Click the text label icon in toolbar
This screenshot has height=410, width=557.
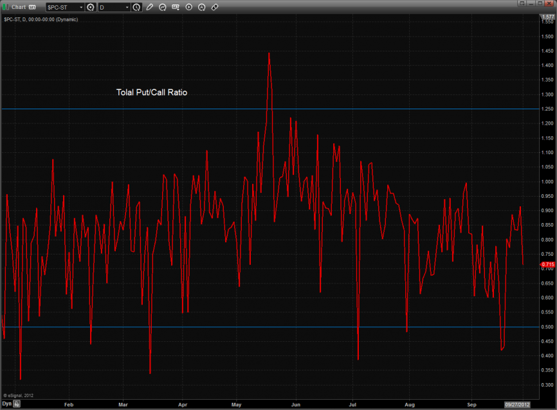tap(176, 7)
